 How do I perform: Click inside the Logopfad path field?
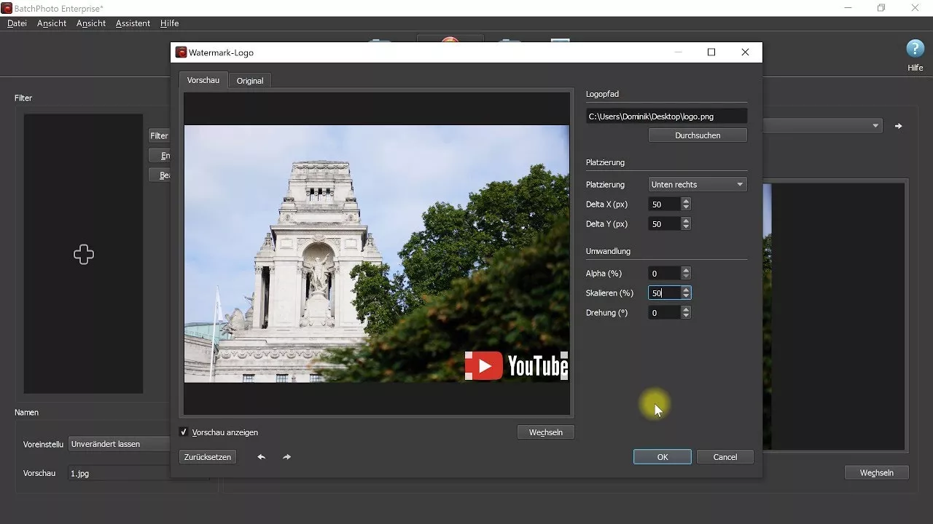coord(665,116)
